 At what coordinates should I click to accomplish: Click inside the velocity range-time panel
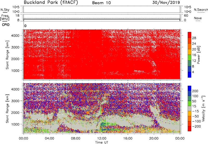click(x=102, y=108)
